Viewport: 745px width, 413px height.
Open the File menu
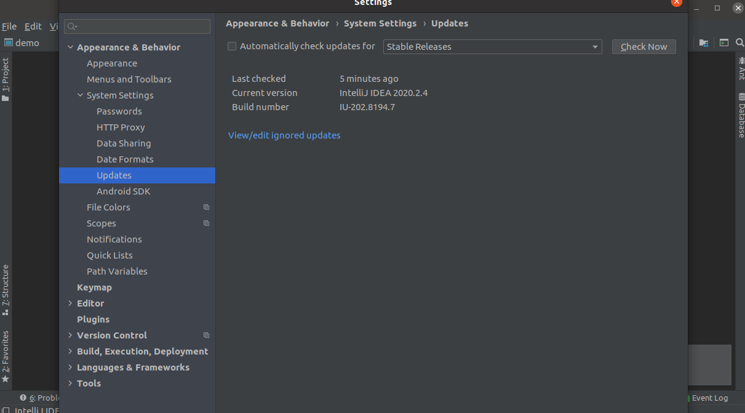(x=9, y=26)
